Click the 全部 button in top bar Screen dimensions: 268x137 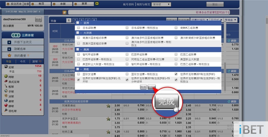[x=26, y=4]
